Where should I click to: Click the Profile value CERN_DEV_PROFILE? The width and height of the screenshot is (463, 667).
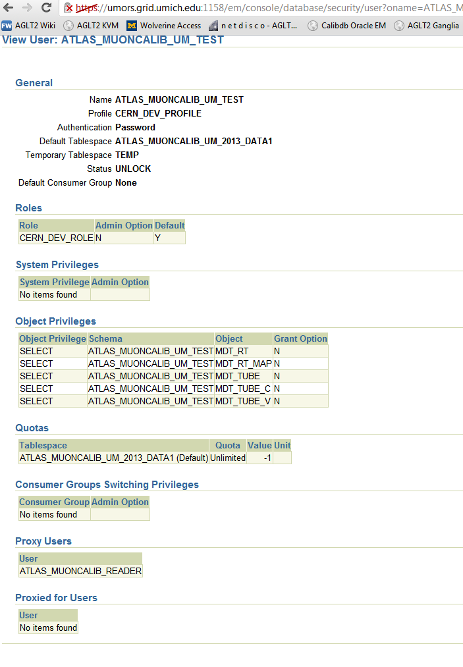pyautogui.click(x=158, y=113)
